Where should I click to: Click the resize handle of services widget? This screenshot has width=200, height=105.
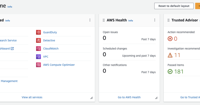(92, 98)
